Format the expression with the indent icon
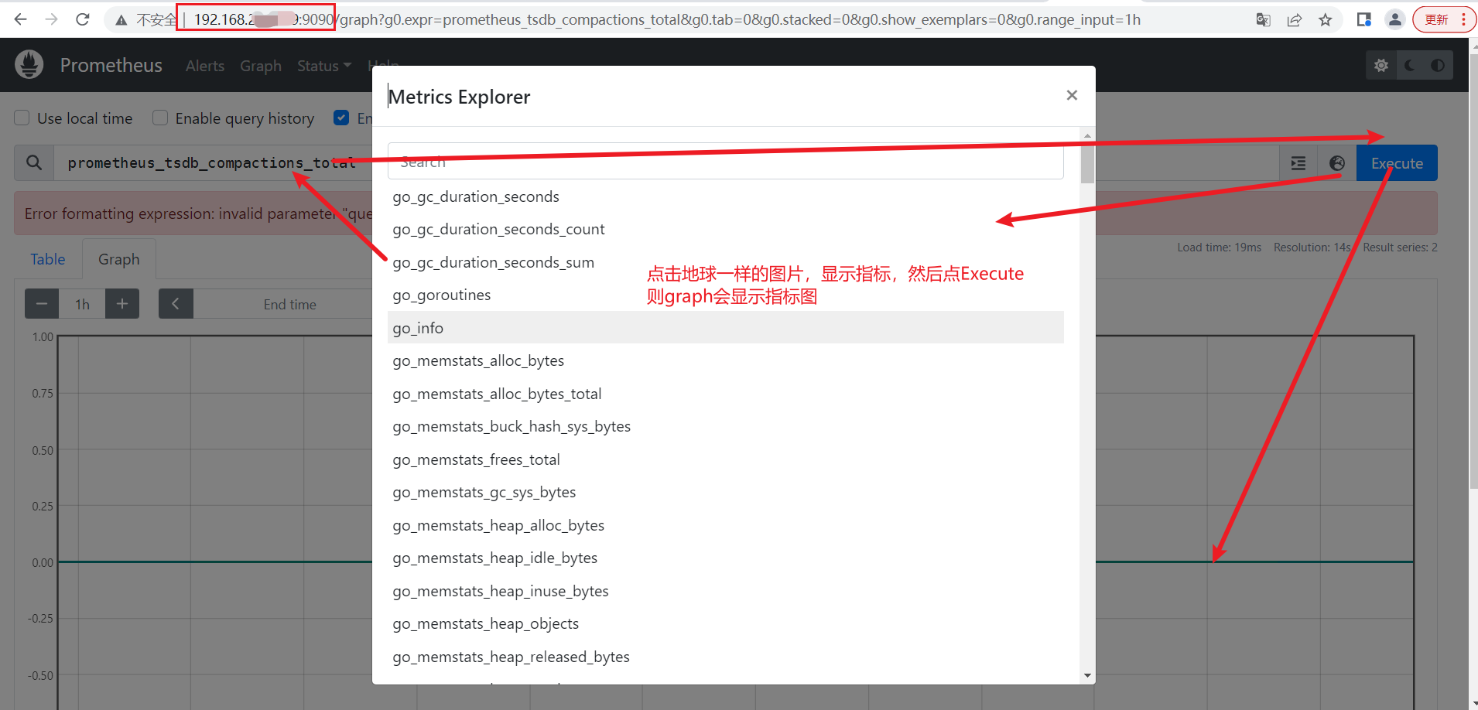This screenshot has width=1478, height=710. [1298, 163]
